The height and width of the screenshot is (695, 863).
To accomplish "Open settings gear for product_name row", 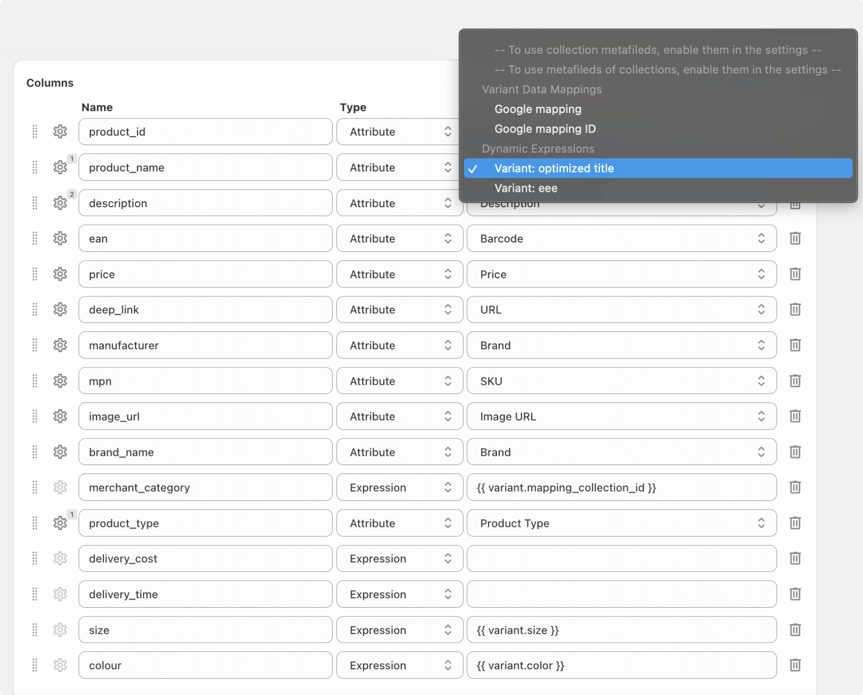I will [60, 167].
